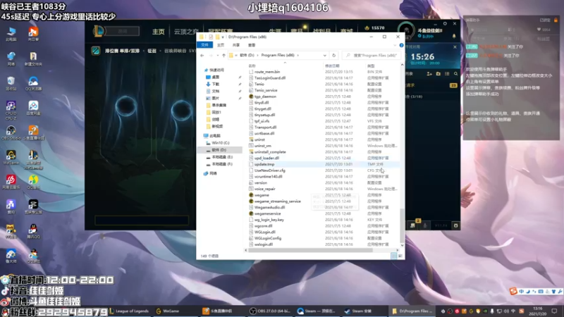
Task: Sort files by 类型 column header
Action: coord(371,66)
